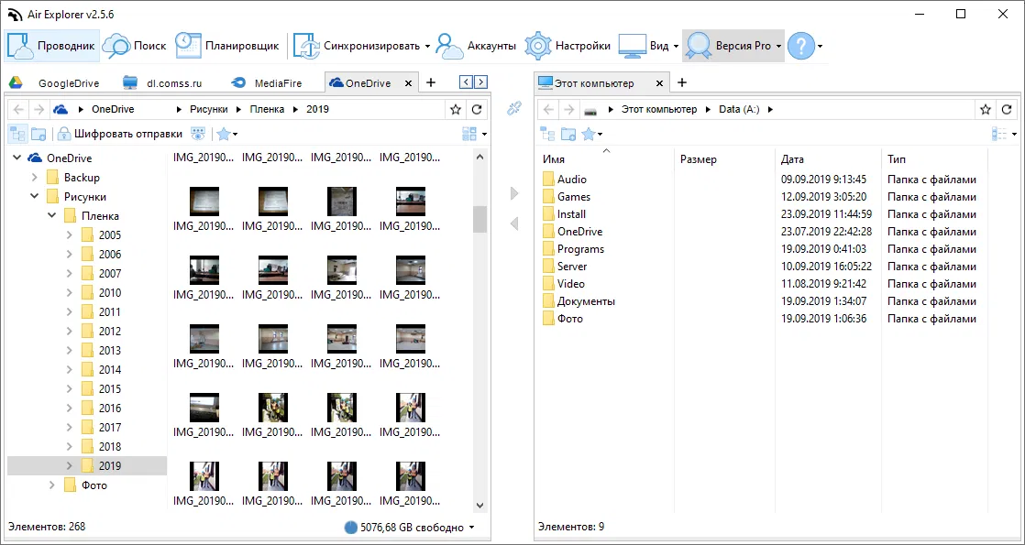Screen dimensions: 1025x545
Task: Toggle folder tree in right pane
Action: 548,134
